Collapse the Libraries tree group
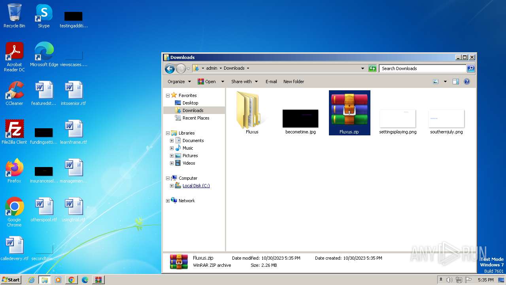The image size is (506, 285). click(x=168, y=133)
